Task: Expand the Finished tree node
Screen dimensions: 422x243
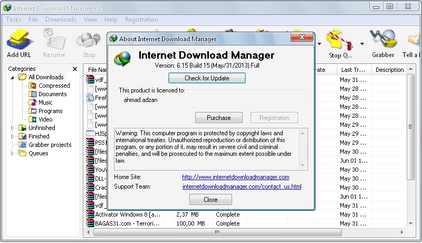Action: 12,137
